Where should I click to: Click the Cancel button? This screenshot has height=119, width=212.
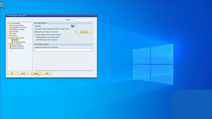pyautogui.click(x=23, y=73)
